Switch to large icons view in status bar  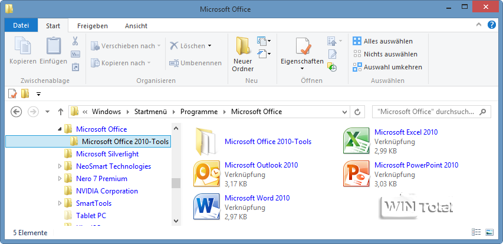[x=489, y=232]
